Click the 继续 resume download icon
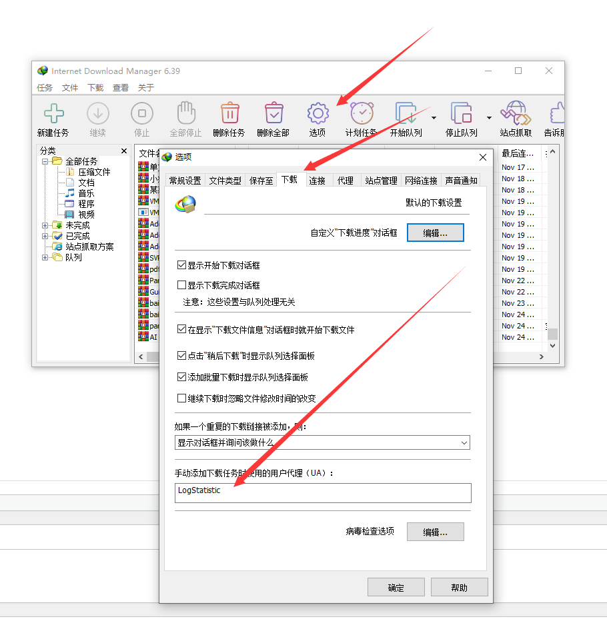607x625 pixels. click(x=98, y=113)
